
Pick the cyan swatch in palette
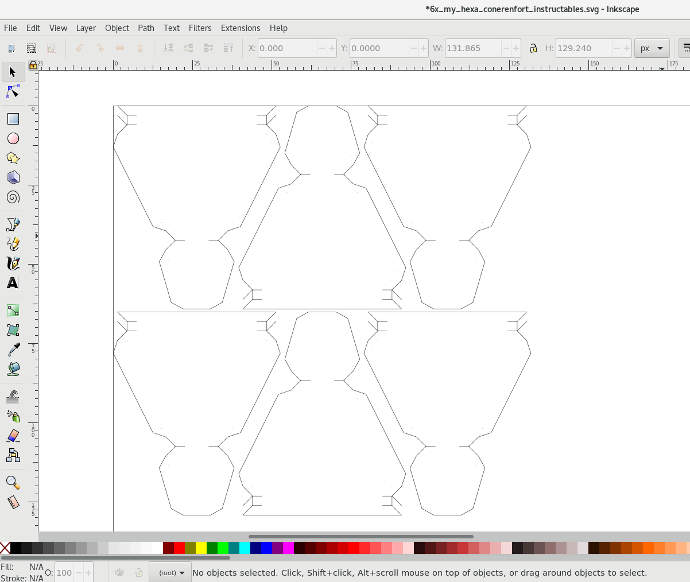click(x=245, y=548)
